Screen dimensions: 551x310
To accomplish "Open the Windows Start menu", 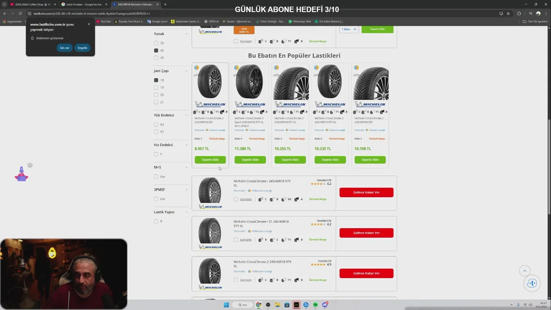I will (226, 305).
